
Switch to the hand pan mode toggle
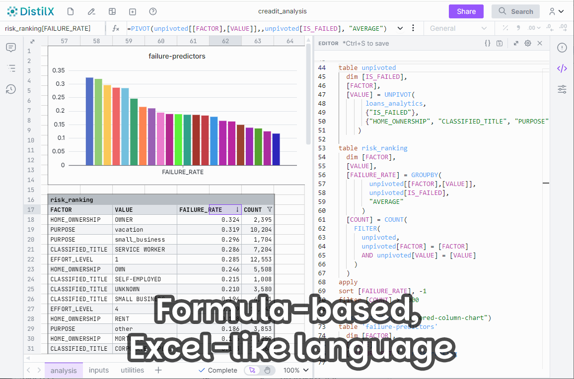[x=267, y=370]
